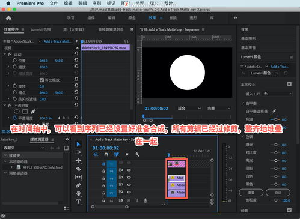300x219 pixels.
Task: Open the 基本图形 panel
Action: 248,38
